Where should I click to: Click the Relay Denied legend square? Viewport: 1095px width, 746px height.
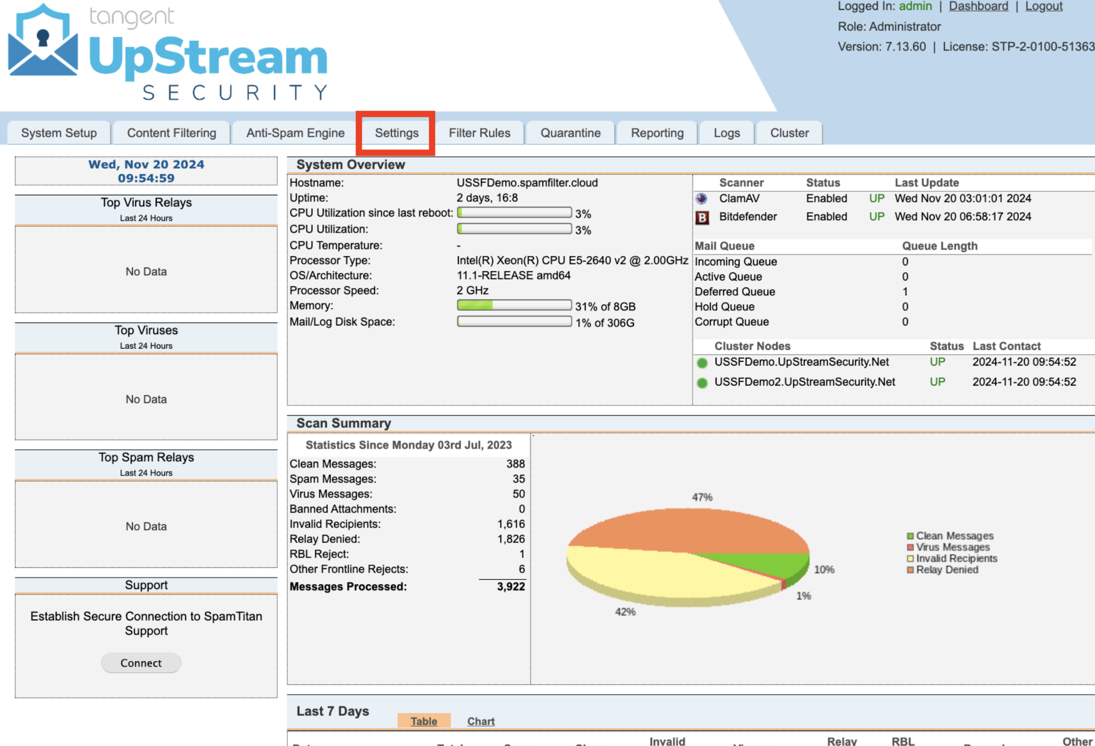pyautogui.click(x=910, y=570)
